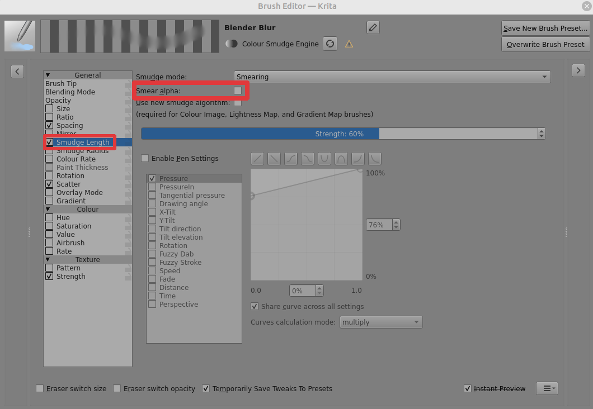Open Curves calculation mode dropdown
The image size is (593, 409).
[x=381, y=322]
